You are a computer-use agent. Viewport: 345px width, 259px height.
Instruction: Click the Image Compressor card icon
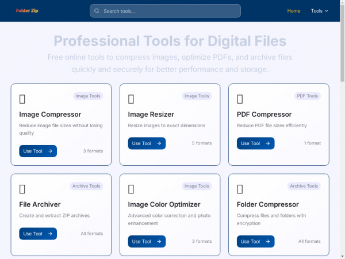point(22,99)
